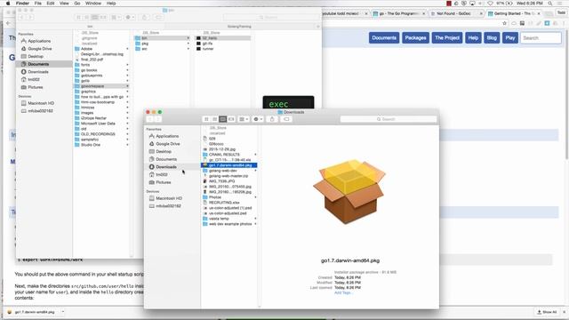The width and height of the screenshot is (569, 320).
Task: Select Photos folder in Downloads
Action: coord(215,197)
